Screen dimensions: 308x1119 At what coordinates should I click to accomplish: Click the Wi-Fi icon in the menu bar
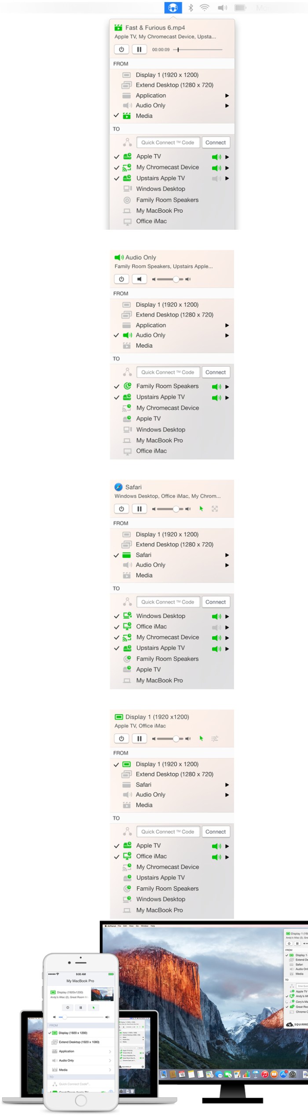point(204,7)
